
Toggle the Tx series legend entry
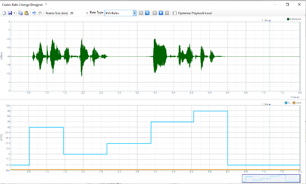pyautogui.click(x=288, y=103)
